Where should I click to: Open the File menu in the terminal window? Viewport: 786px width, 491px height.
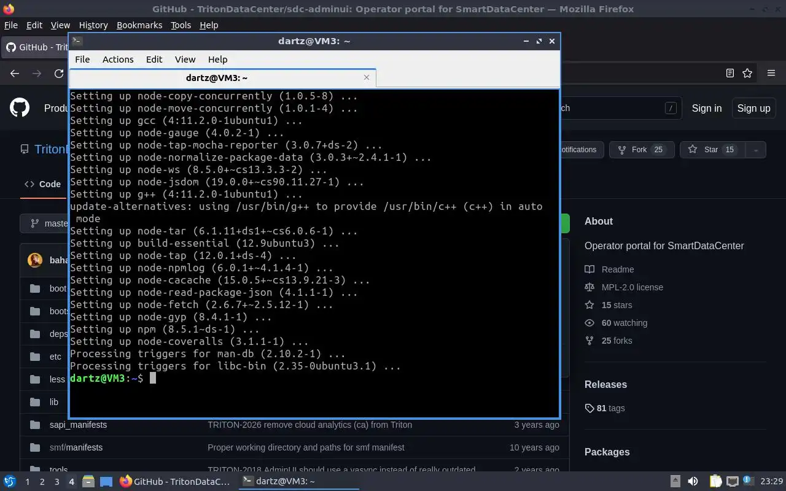[x=82, y=60]
